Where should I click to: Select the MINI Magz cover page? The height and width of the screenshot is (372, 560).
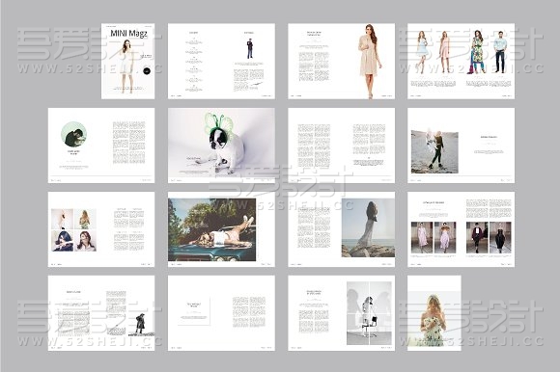(x=127, y=62)
